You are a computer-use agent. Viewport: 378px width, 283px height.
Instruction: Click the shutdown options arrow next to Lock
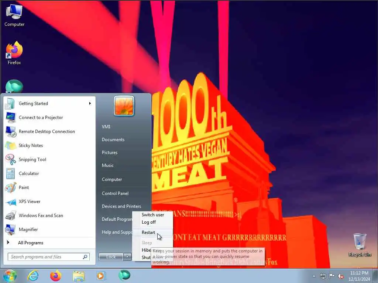coord(127,257)
